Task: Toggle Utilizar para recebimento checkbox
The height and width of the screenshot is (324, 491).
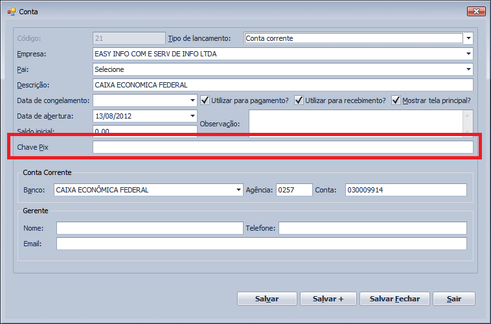Action: pos(299,100)
